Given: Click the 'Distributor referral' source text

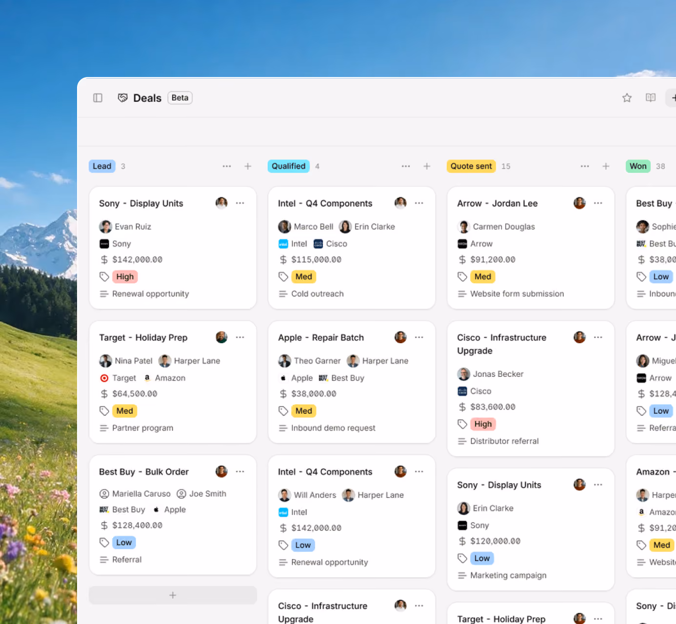Looking at the screenshot, I should pos(504,441).
